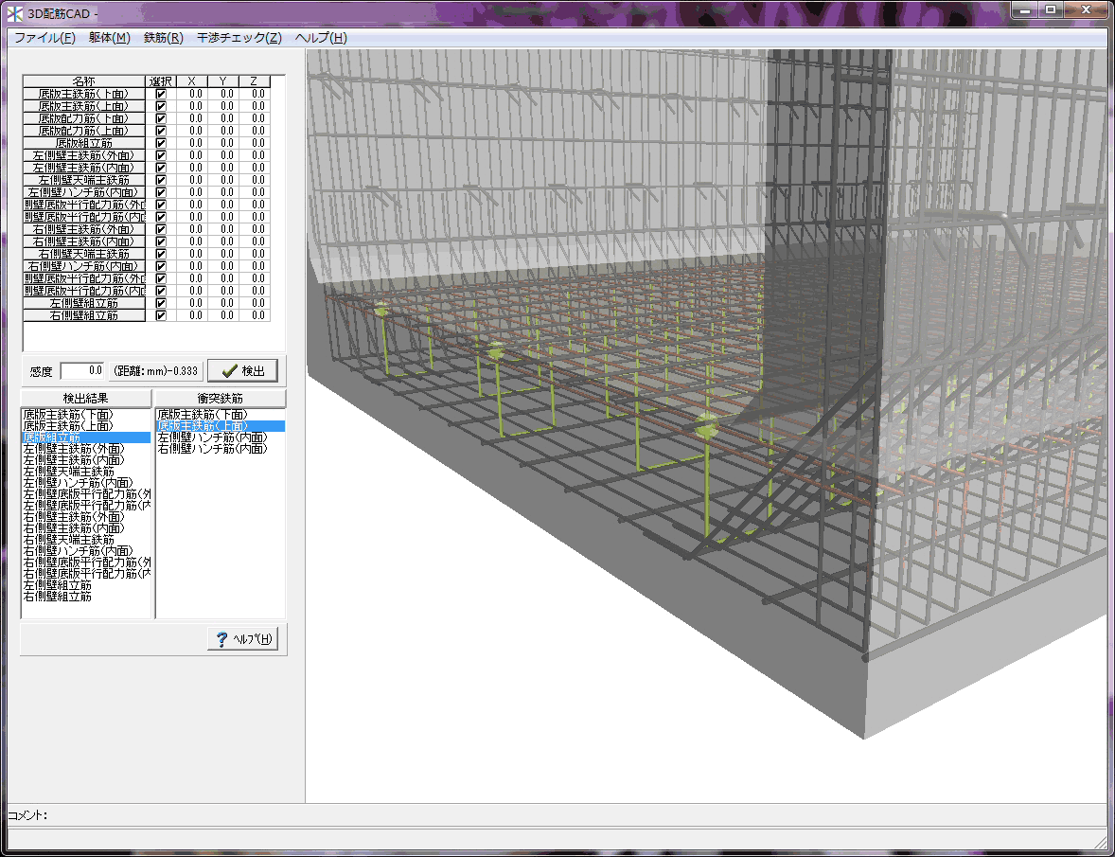The width and height of the screenshot is (1115, 857).
Task: Untick the checkbox for 底版主鉄筋(下面) row
Action: click(161, 94)
